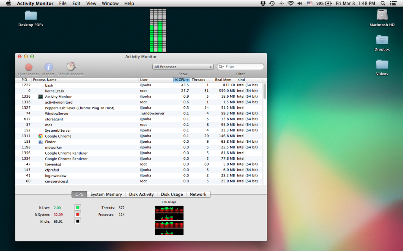Select the PepperFlashPlayer process row
The image size is (403, 251).
139,107
